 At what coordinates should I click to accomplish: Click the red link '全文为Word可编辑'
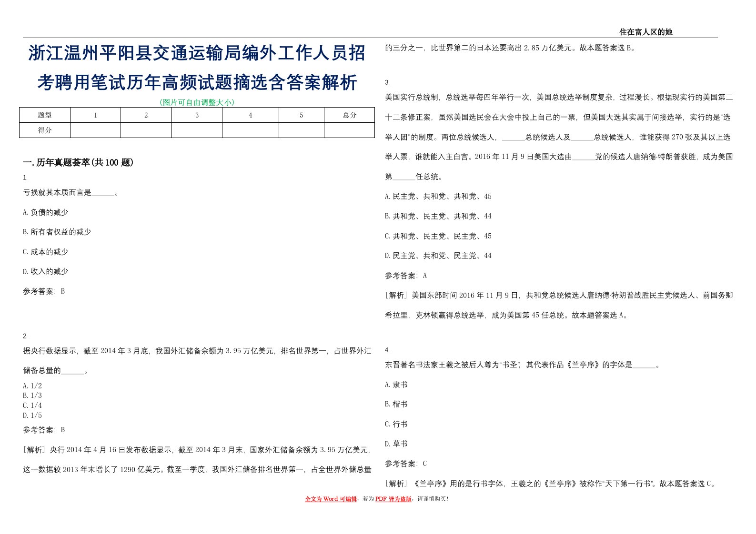pyautogui.click(x=331, y=499)
